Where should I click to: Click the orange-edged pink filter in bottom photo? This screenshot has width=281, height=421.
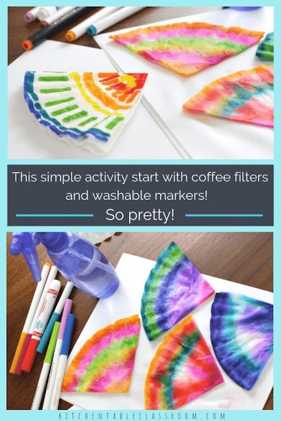click(102, 355)
